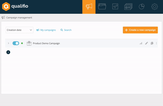The image size is (163, 106).
Task: Expand the Product Demo Campaign row chevron
Action: click(x=8, y=43)
